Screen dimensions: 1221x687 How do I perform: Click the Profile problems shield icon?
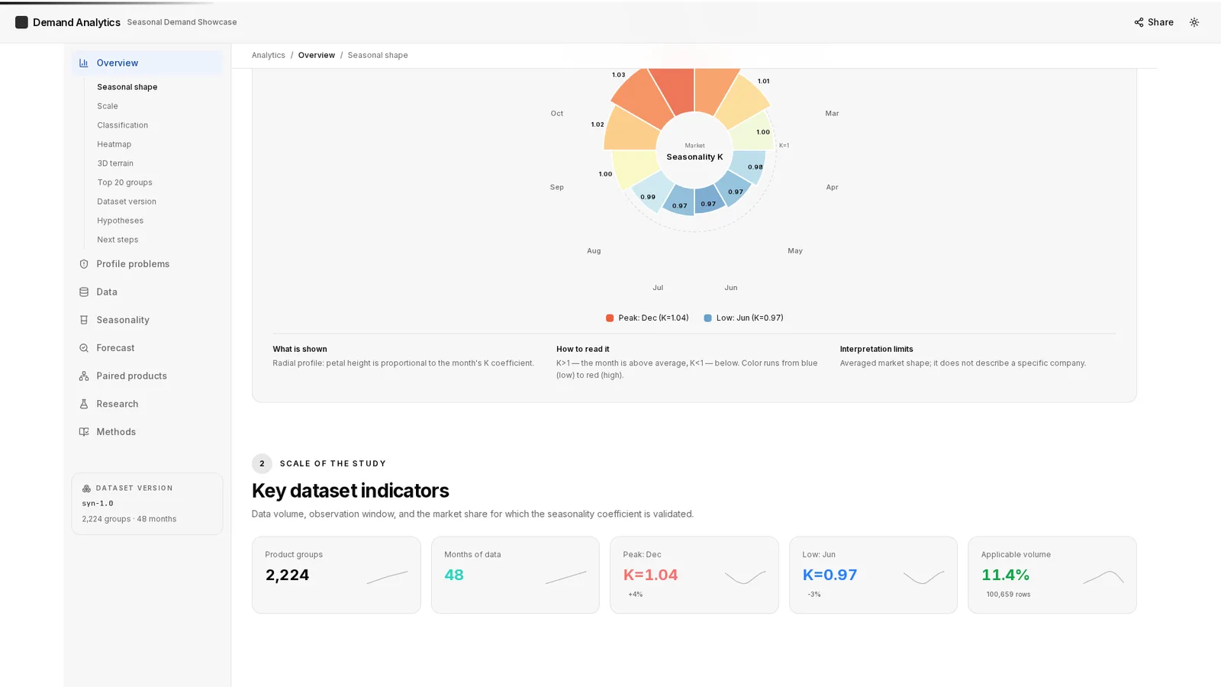pyautogui.click(x=84, y=264)
